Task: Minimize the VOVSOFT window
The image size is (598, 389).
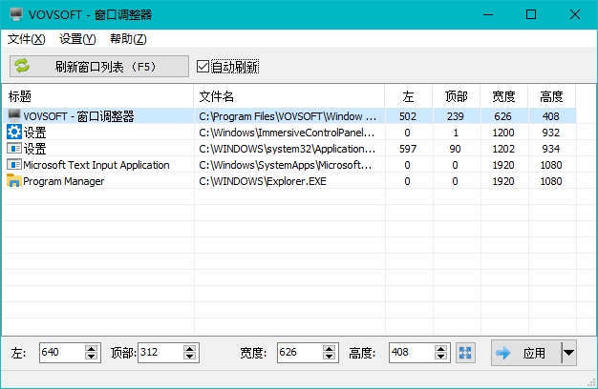Action: pyautogui.click(x=488, y=14)
